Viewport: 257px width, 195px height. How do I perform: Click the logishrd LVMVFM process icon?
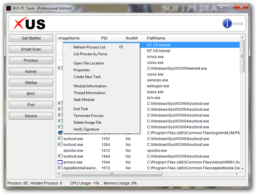(60, 133)
